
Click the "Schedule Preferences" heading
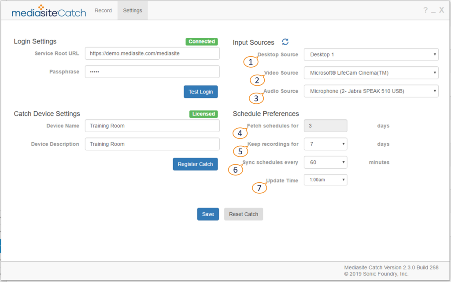(x=266, y=114)
